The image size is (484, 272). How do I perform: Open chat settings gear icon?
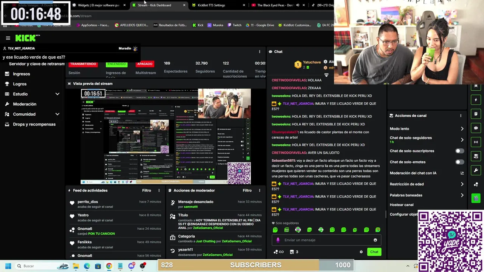[x=361, y=252]
